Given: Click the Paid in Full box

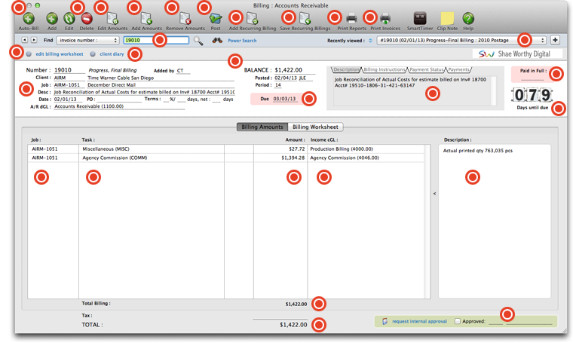Looking at the screenshot, I should pyautogui.click(x=532, y=74).
